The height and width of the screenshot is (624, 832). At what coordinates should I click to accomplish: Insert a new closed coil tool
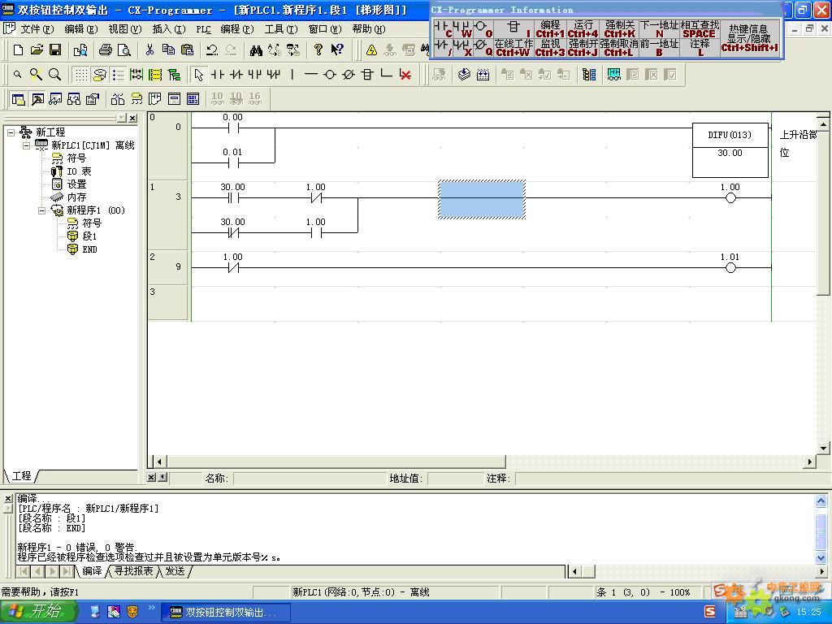(x=349, y=74)
